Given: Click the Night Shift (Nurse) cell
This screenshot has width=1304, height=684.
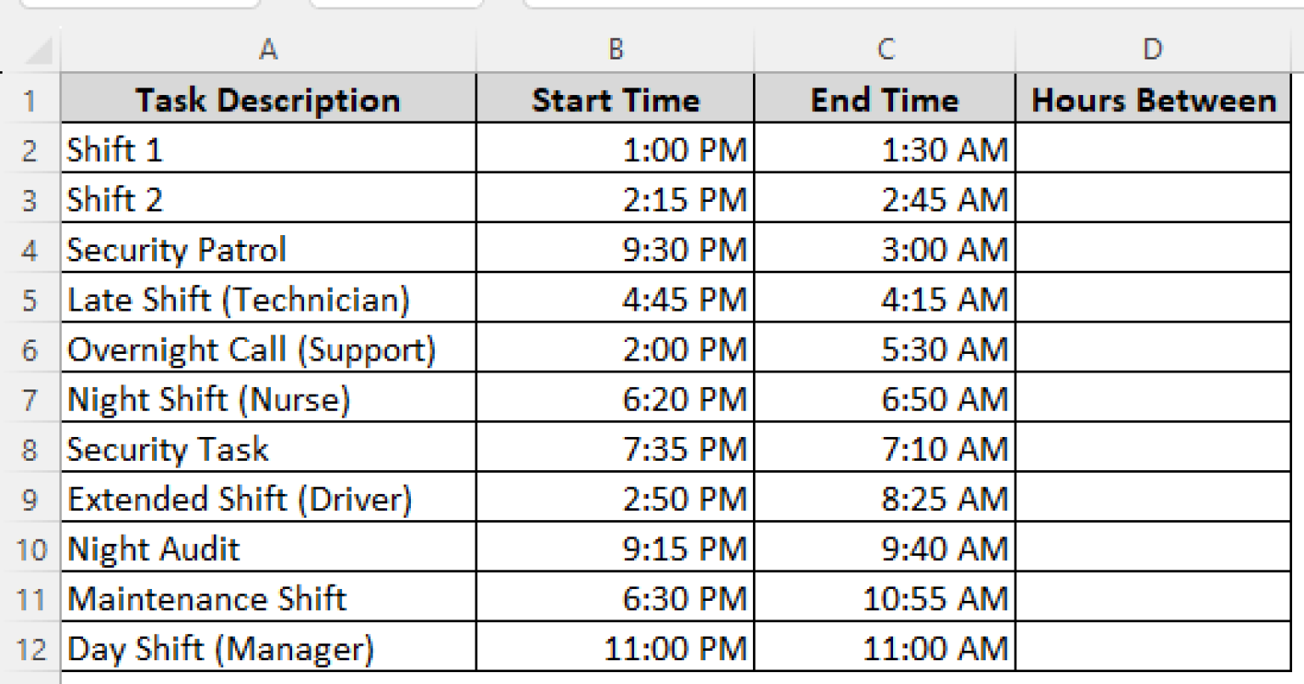Looking at the screenshot, I should [x=268, y=398].
